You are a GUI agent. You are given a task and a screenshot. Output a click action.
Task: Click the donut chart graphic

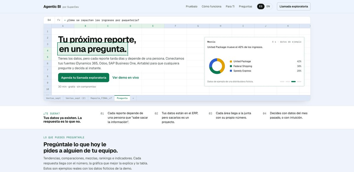[217, 66]
